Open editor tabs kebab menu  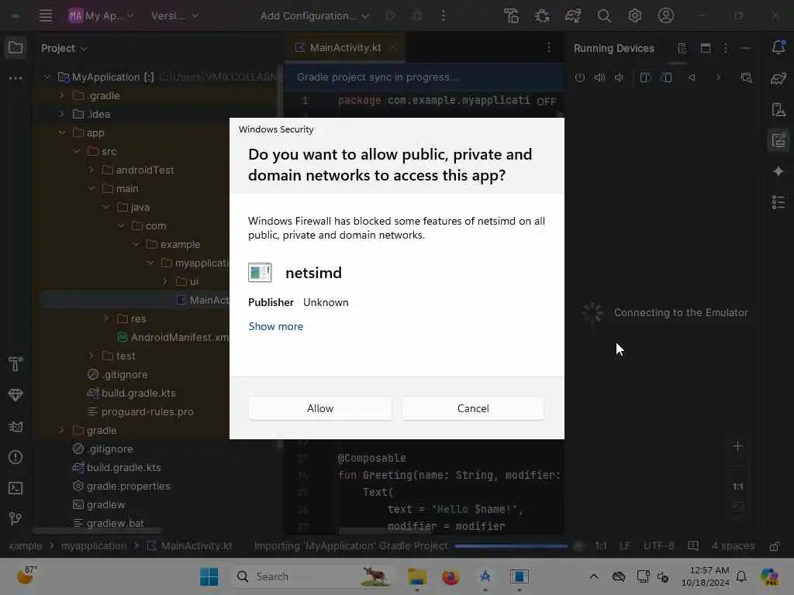click(x=549, y=47)
